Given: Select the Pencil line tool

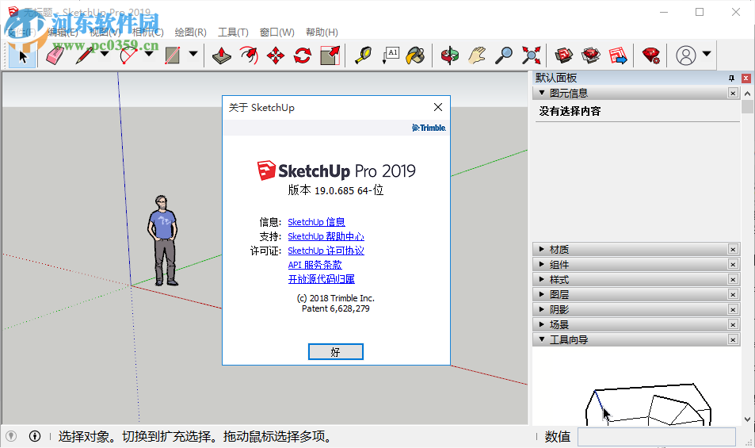Looking at the screenshot, I should click(x=85, y=56).
